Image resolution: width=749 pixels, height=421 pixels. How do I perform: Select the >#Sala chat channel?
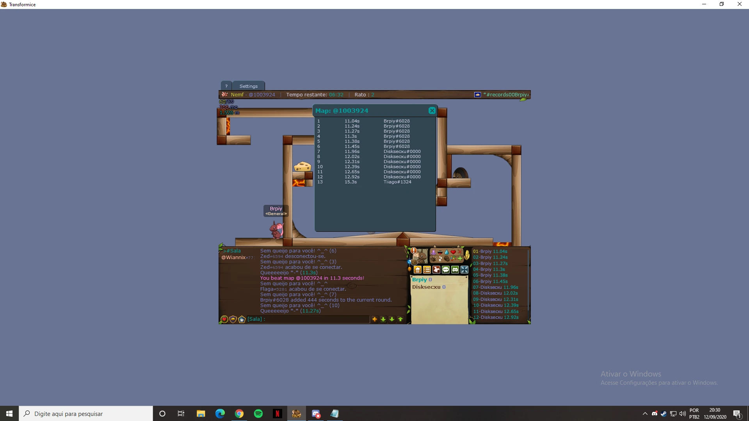coord(232,251)
